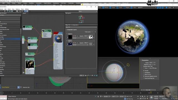The height and width of the screenshot is (100, 178).
Task: Click the yellow time slider marker
Action: 151,92
